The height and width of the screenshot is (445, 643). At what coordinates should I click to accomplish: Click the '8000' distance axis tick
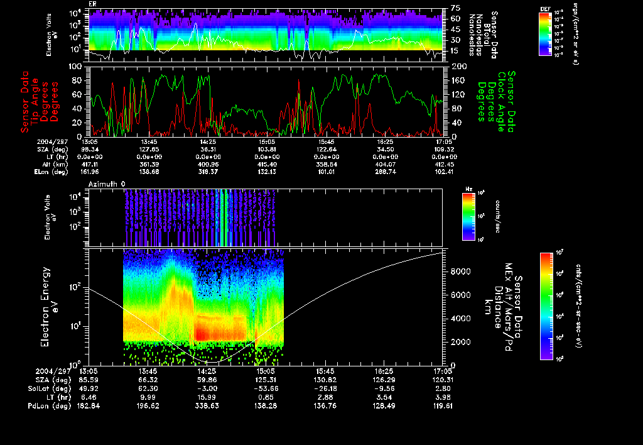[x=461, y=272]
